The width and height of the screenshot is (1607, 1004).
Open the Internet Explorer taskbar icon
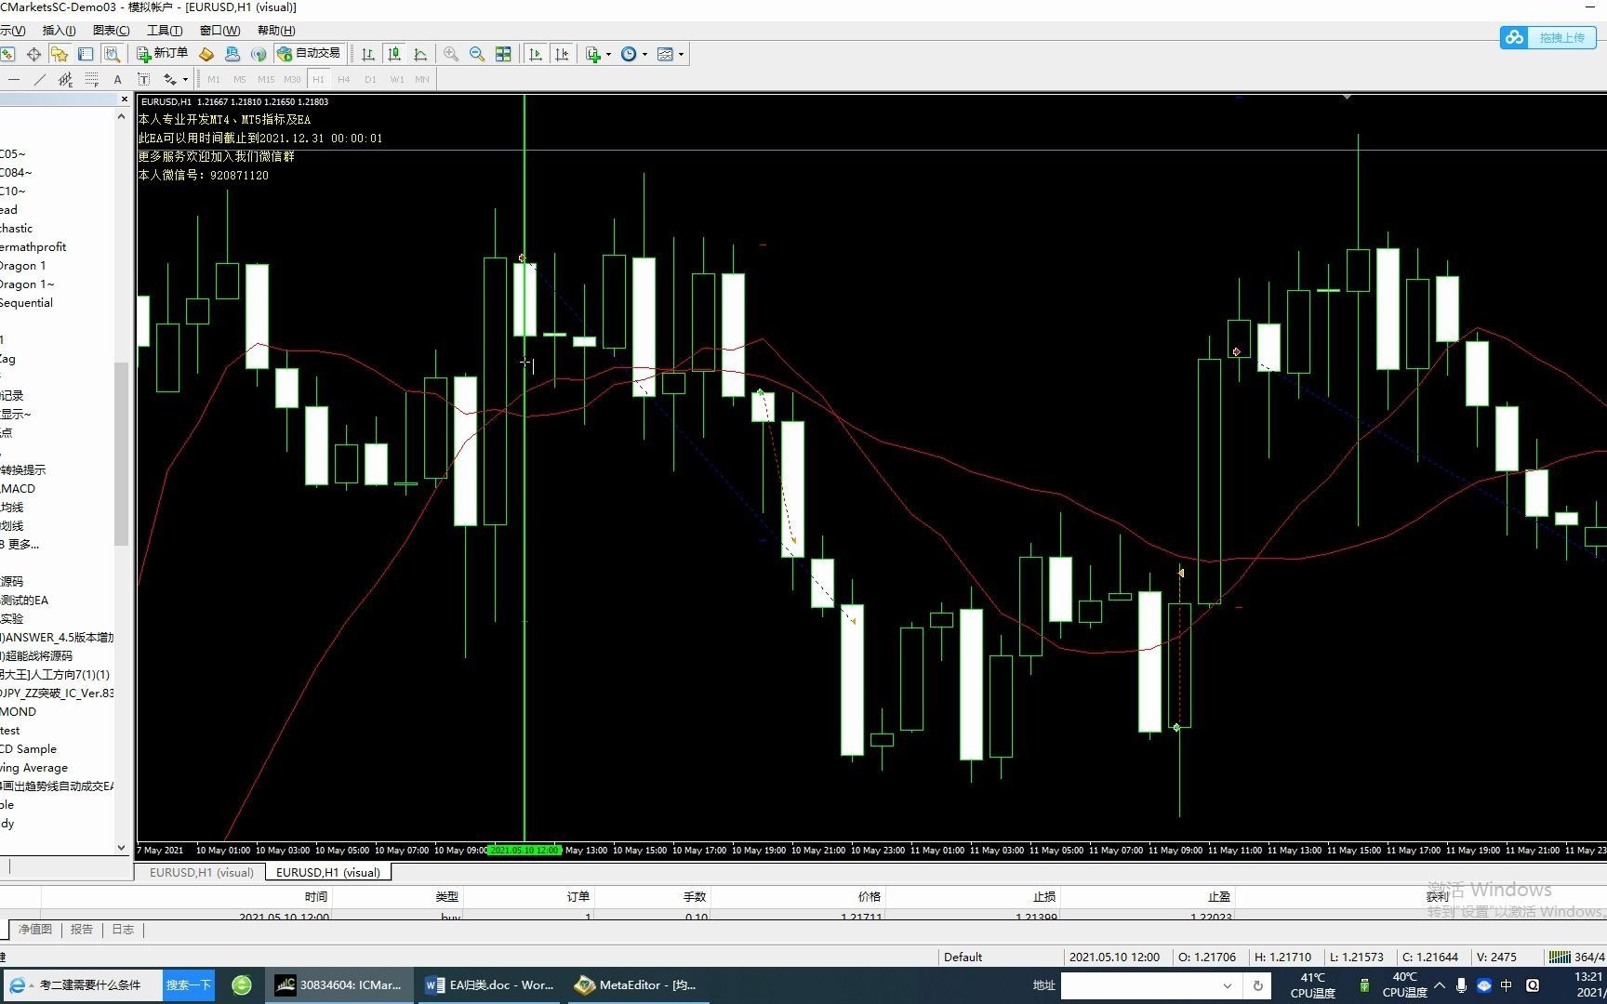pos(17,984)
